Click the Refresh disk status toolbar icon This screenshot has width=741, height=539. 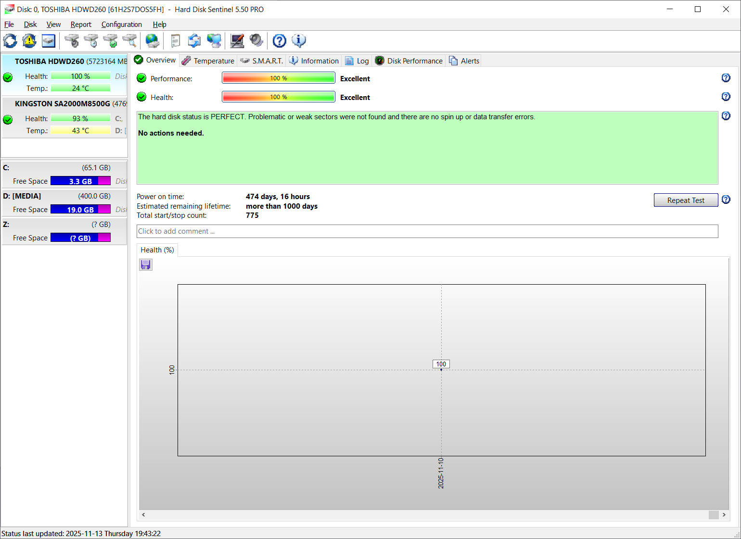point(10,41)
